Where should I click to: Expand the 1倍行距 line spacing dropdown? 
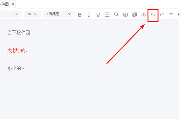pos(59,14)
